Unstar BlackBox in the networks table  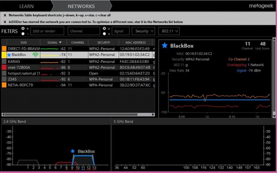(9, 55)
